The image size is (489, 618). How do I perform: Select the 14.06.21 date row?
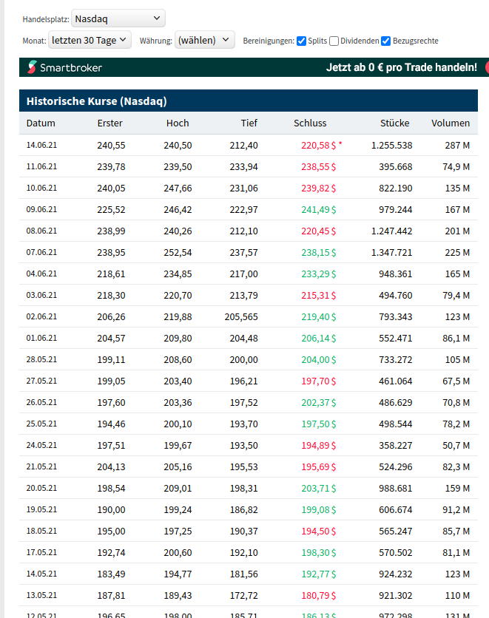(x=41, y=146)
